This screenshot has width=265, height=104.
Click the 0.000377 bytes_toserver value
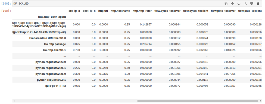coord(174,86)
